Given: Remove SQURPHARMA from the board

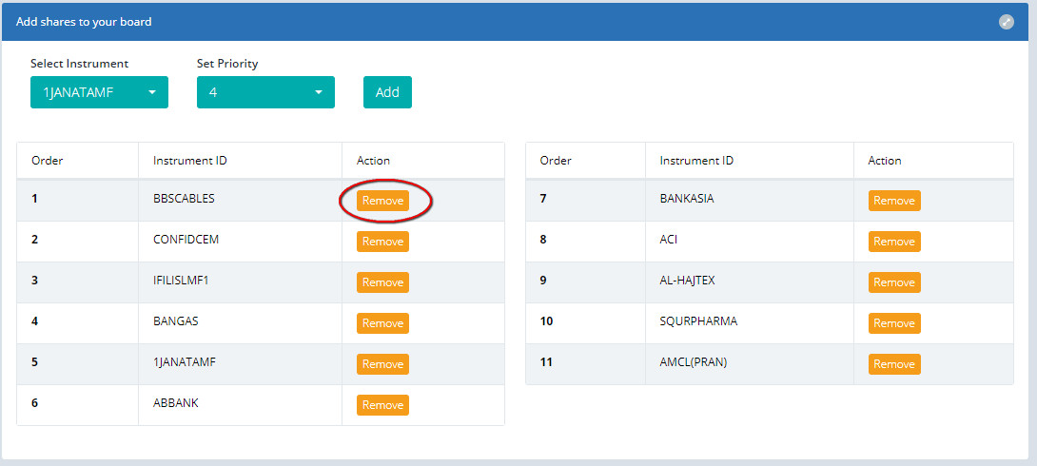Looking at the screenshot, I should [893, 323].
